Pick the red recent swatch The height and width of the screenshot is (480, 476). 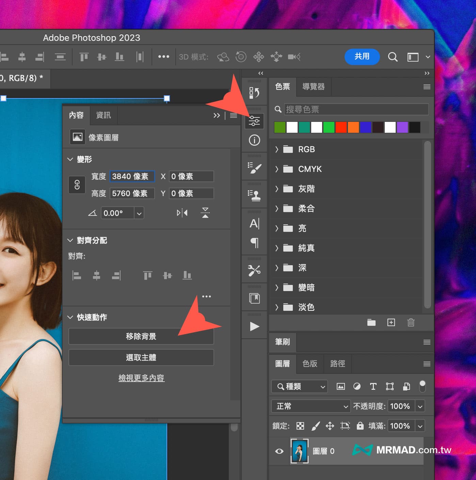pos(341,127)
